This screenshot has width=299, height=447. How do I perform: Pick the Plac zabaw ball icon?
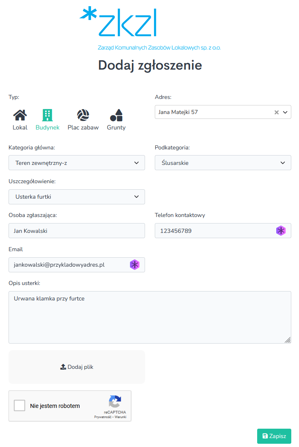[x=83, y=116]
